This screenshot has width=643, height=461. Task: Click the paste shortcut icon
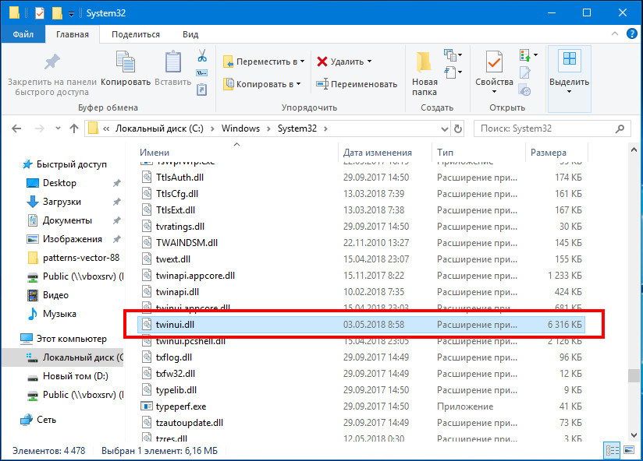(x=202, y=90)
